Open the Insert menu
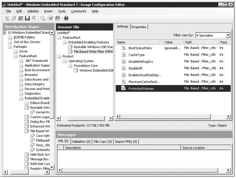The width and height of the screenshot is (236, 178). tap(48, 11)
